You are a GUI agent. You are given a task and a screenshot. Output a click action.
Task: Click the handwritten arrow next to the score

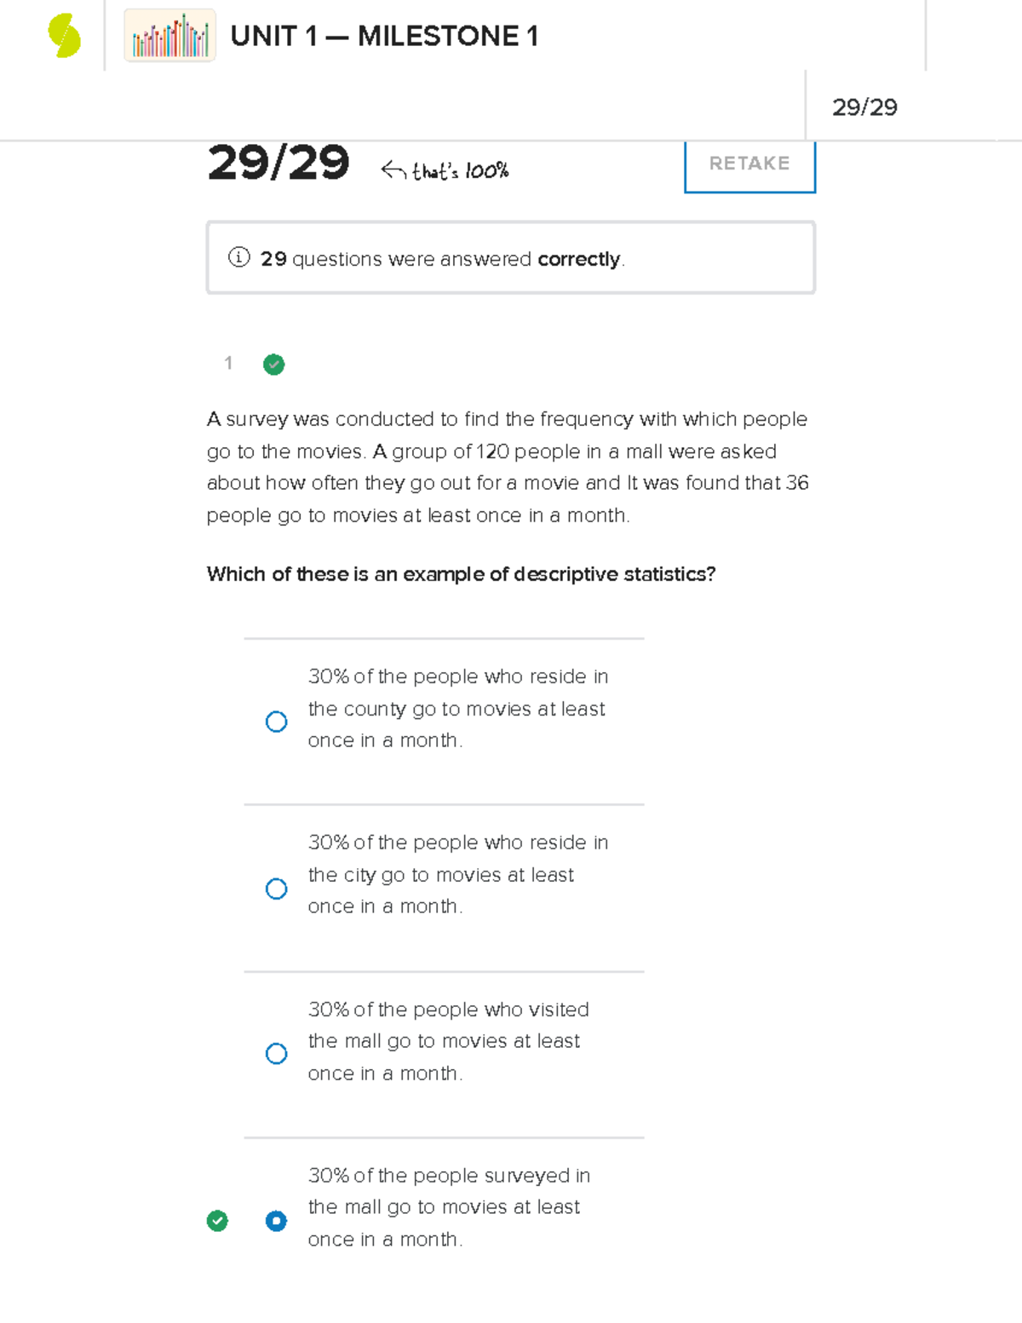393,168
